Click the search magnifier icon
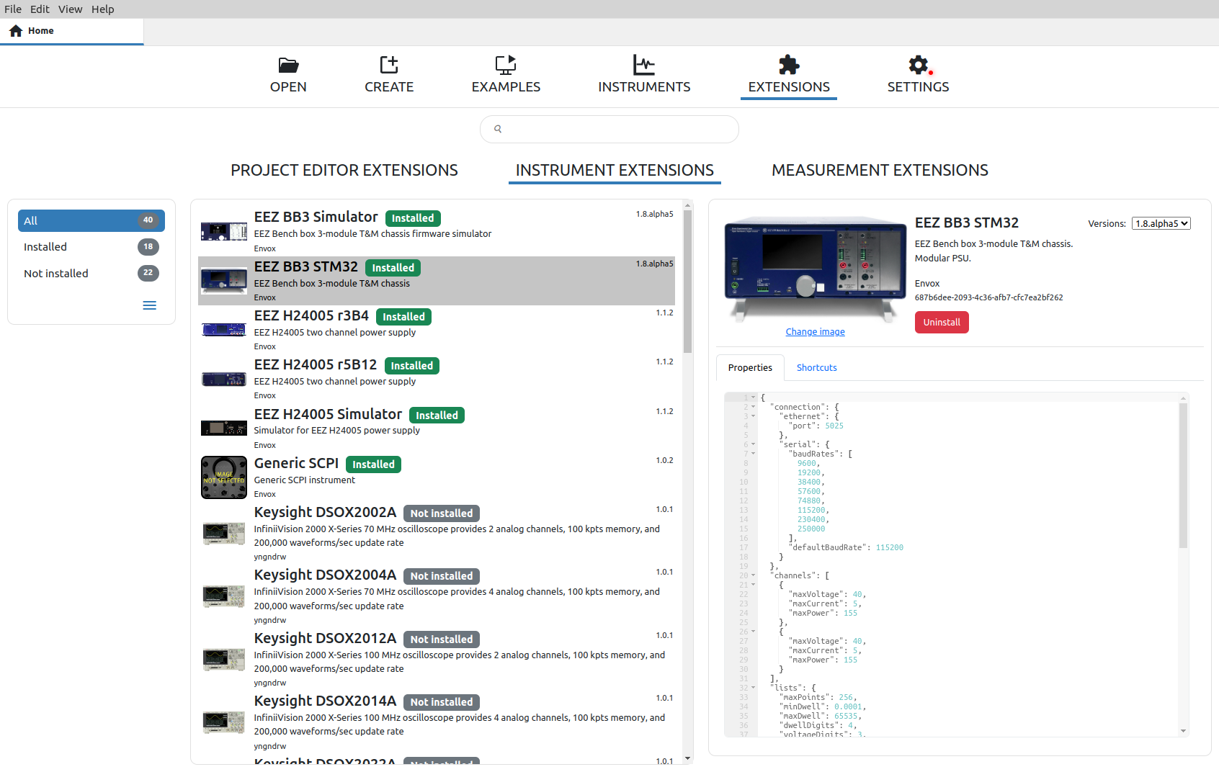The image size is (1219, 772). (498, 129)
